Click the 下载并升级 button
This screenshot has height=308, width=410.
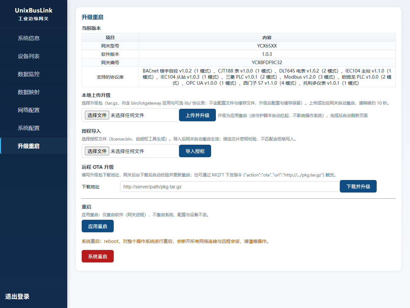point(358,186)
